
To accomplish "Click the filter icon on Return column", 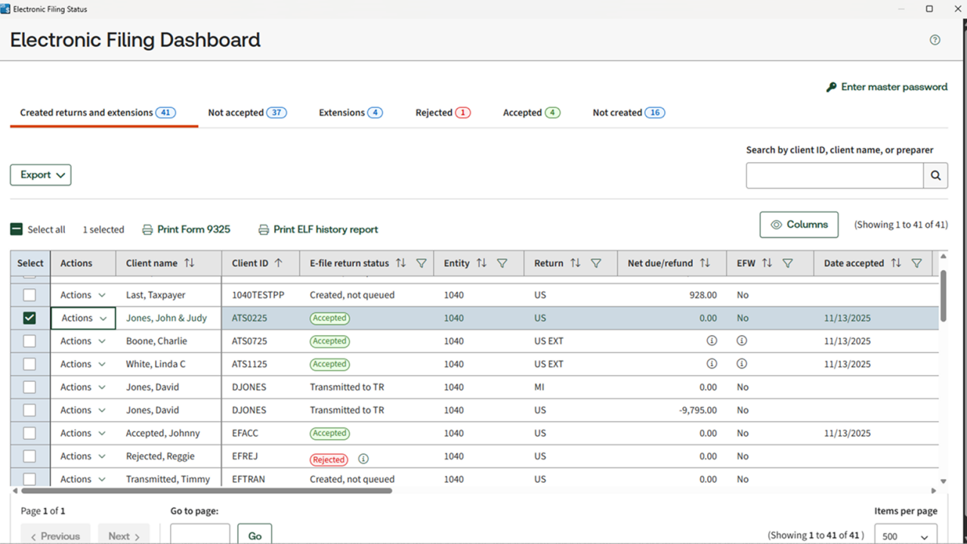I will (596, 263).
